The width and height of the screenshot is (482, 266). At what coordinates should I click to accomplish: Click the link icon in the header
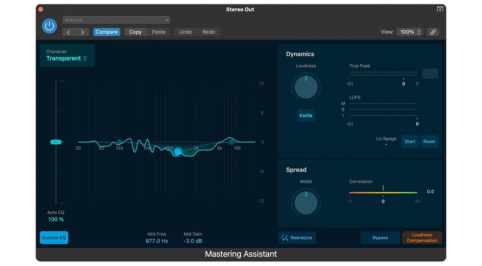pos(433,32)
